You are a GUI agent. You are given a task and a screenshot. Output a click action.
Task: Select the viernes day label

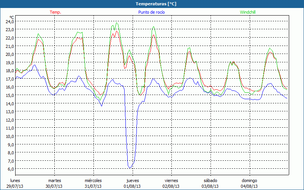171,180
